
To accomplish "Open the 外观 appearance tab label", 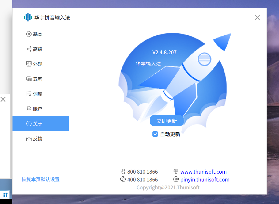I will [x=37, y=64].
